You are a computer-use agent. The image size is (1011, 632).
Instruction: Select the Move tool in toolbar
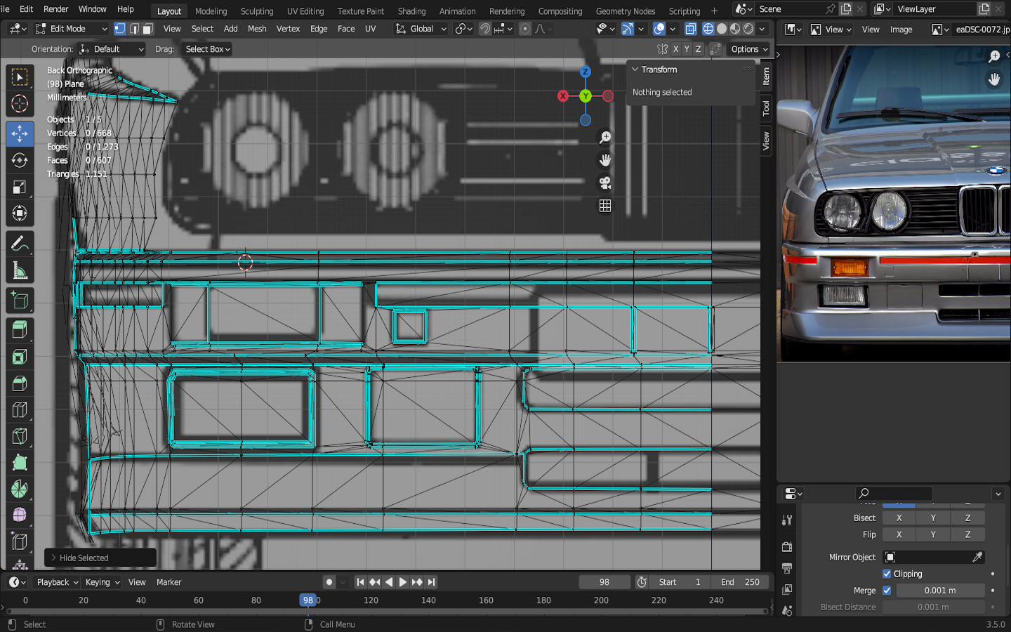click(x=20, y=133)
